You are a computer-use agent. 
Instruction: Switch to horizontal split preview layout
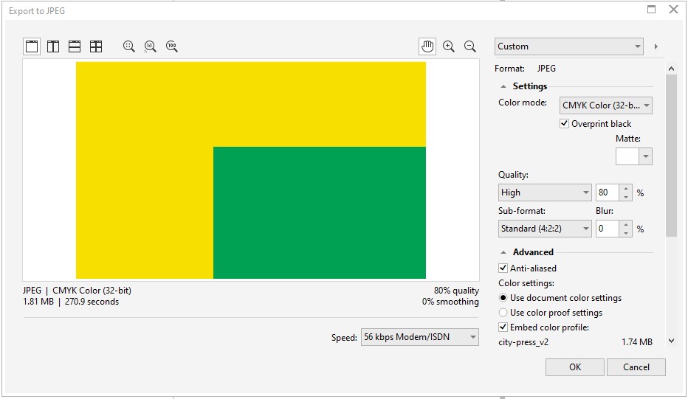tap(75, 46)
